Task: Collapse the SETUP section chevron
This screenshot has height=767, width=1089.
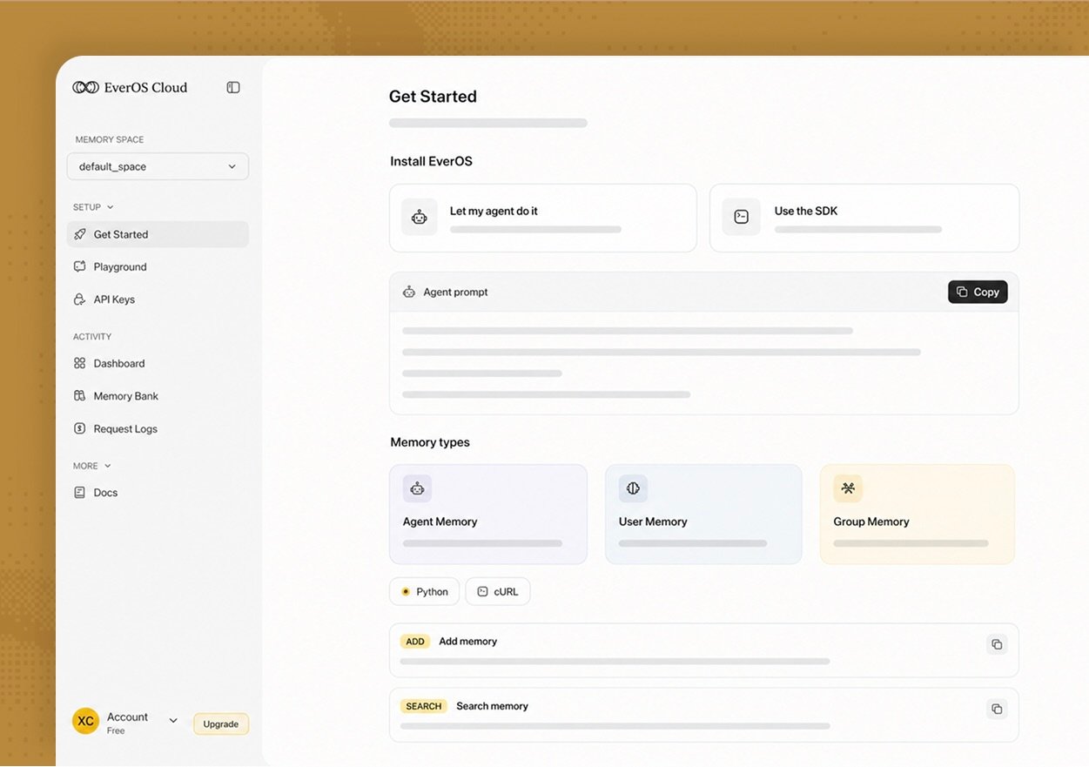Action: pyautogui.click(x=110, y=207)
